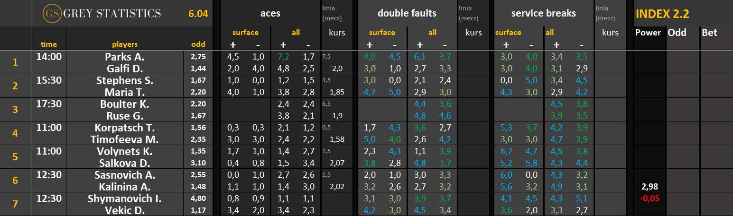Click the service breaks section header
This screenshot has height=216, width=733.
click(543, 14)
